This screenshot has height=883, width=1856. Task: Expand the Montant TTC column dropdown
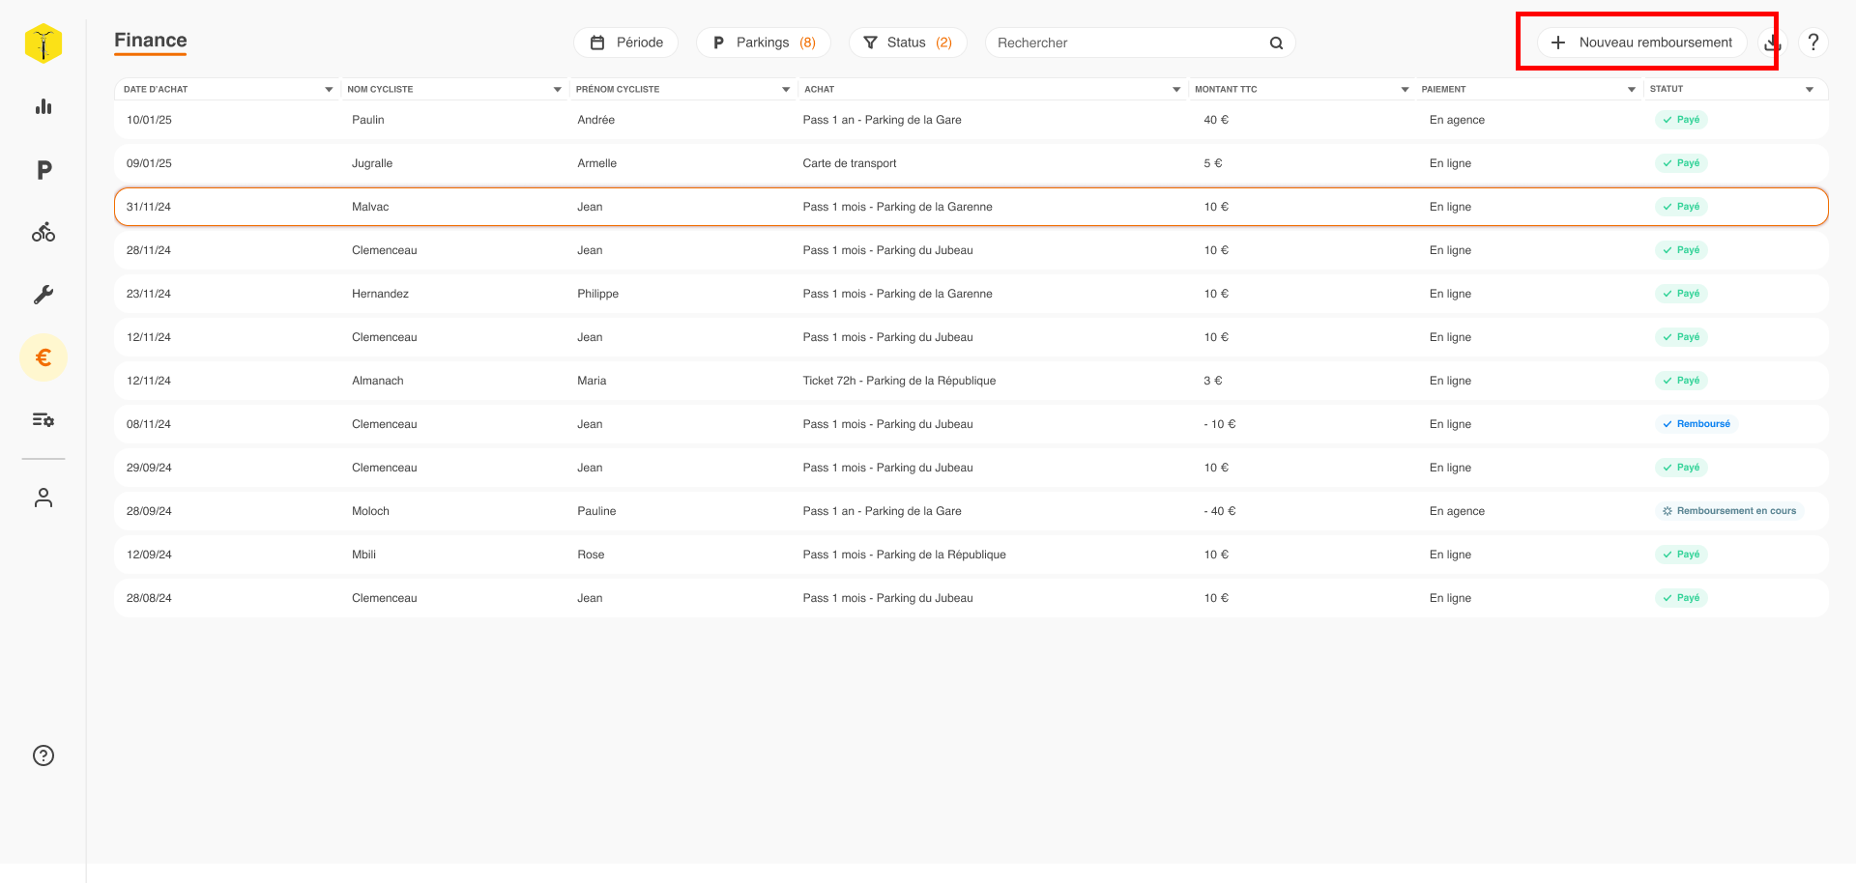(1405, 89)
